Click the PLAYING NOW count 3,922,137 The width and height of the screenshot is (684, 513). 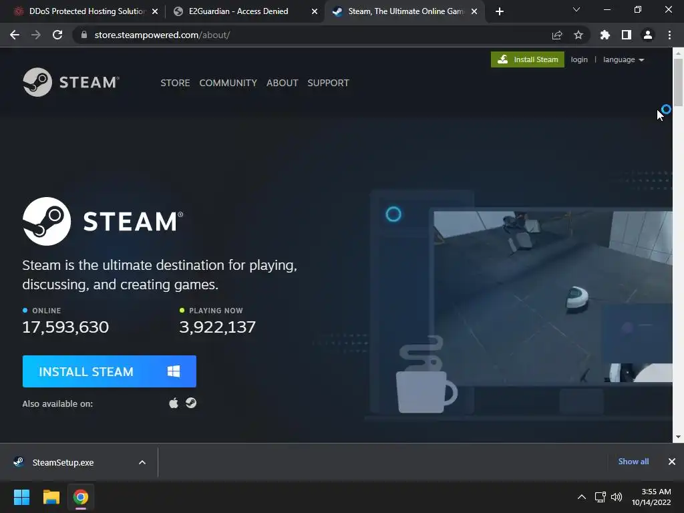click(x=217, y=327)
